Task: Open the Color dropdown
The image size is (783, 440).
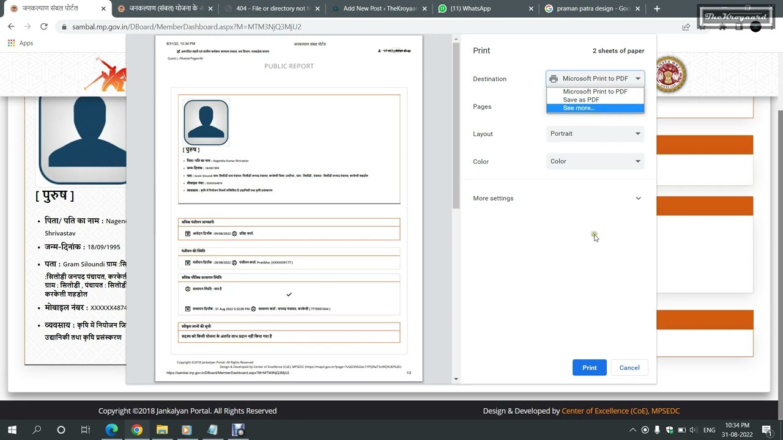Action: (595, 161)
